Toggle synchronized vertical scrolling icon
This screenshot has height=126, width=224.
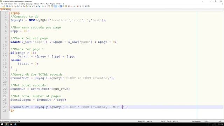pos(49,6)
